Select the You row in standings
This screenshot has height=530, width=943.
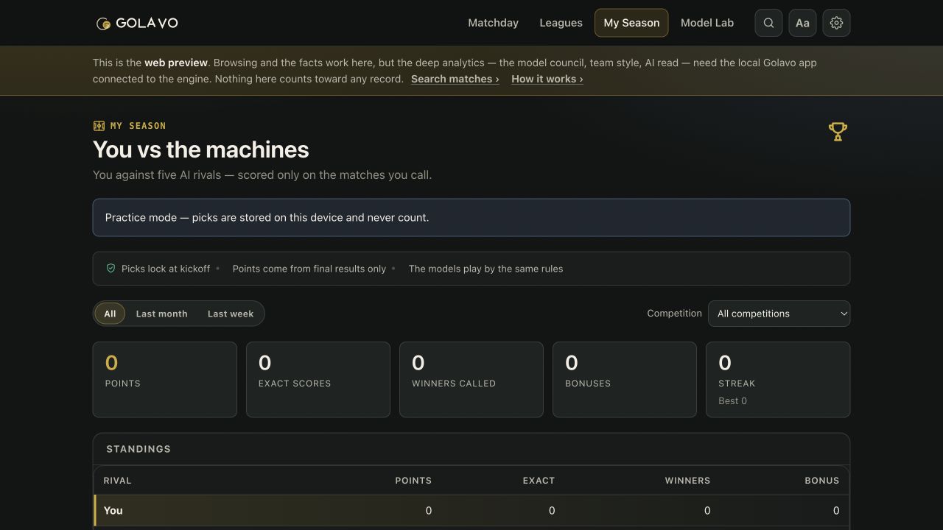tap(471, 510)
